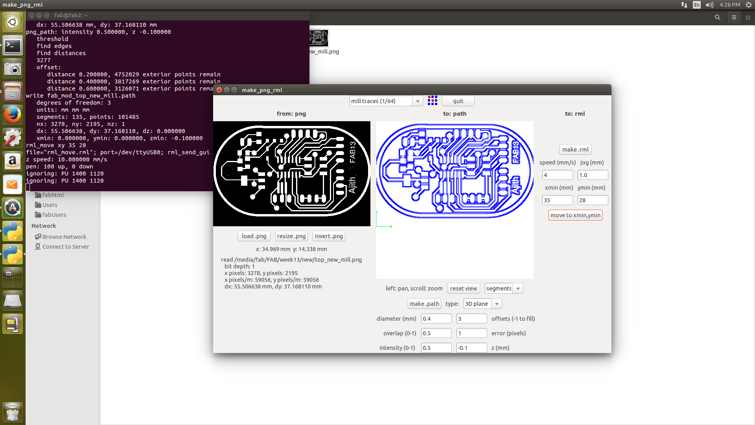Open Users folder in Files sidebar

pyautogui.click(x=46, y=205)
